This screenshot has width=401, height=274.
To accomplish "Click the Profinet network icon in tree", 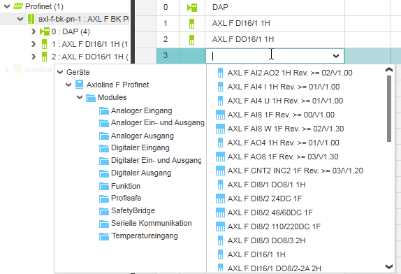I will [x=18, y=6].
